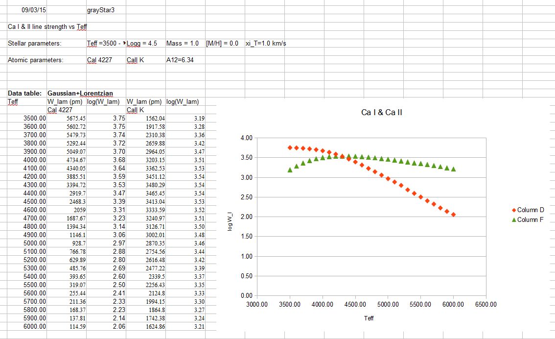Screen dimensions: 555x339
Task: Click the first green triangle data point at 3500
Action: [x=290, y=170]
